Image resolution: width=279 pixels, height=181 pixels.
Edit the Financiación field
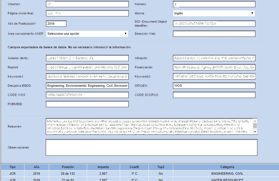[214, 68]
